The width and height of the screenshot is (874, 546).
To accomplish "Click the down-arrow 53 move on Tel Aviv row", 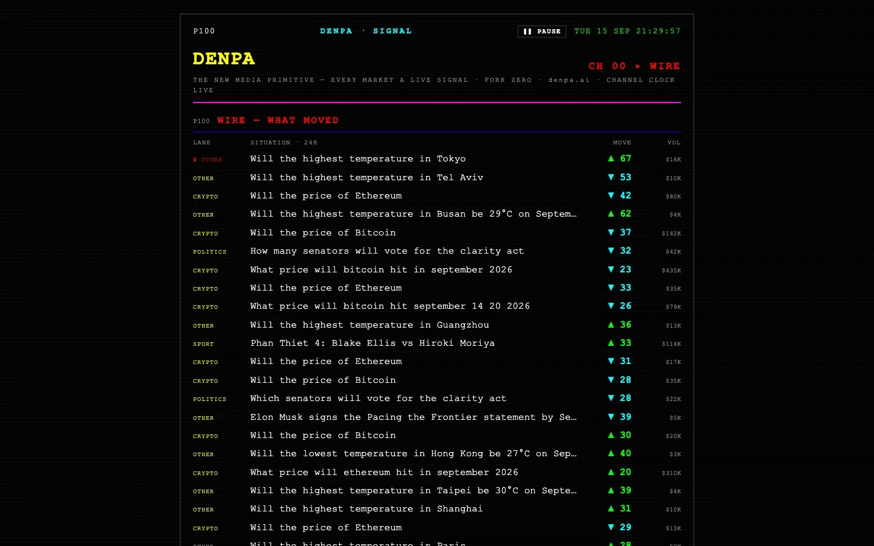I will [620, 177].
